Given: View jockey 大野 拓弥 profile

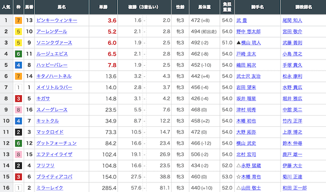Looking at the screenshot, I should click(x=246, y=132).
